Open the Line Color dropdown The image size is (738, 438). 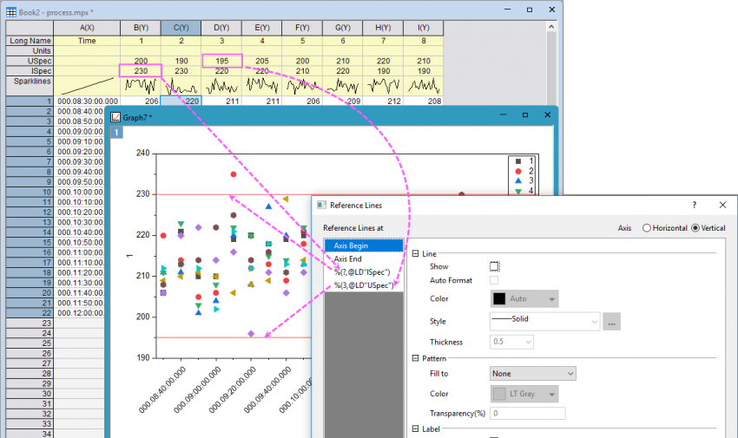click(524, 299)
